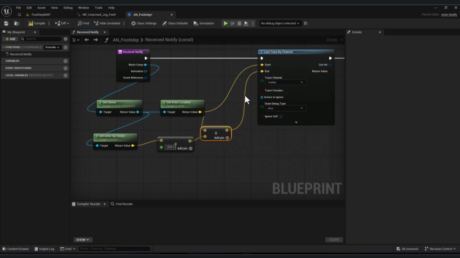Click AN_Footstep in the breadcrumb
Viewport: 460px width, 258px height.
coord(126,39)
